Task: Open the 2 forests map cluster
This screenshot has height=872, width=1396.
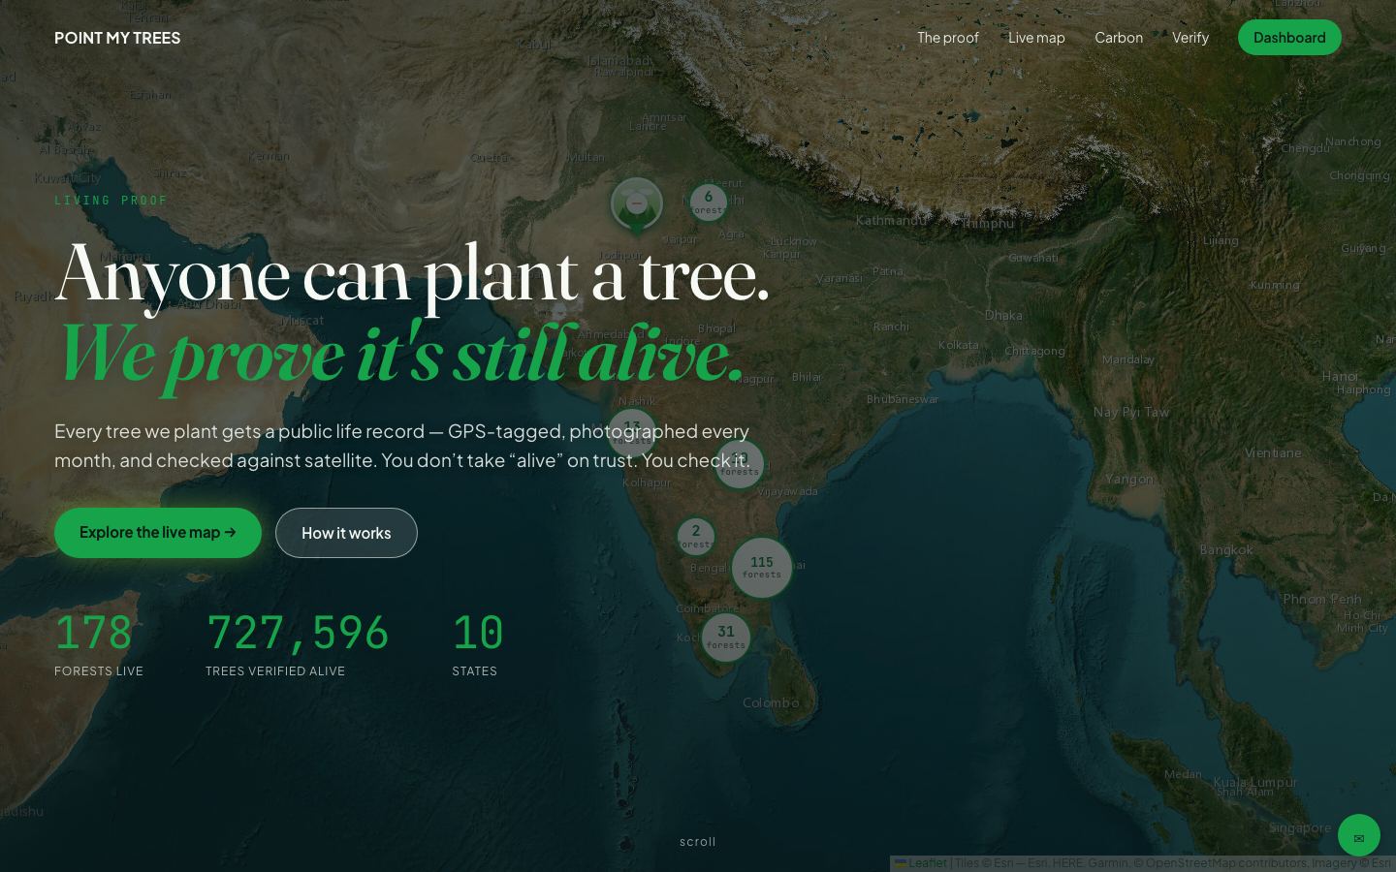Action: point(695,536)
